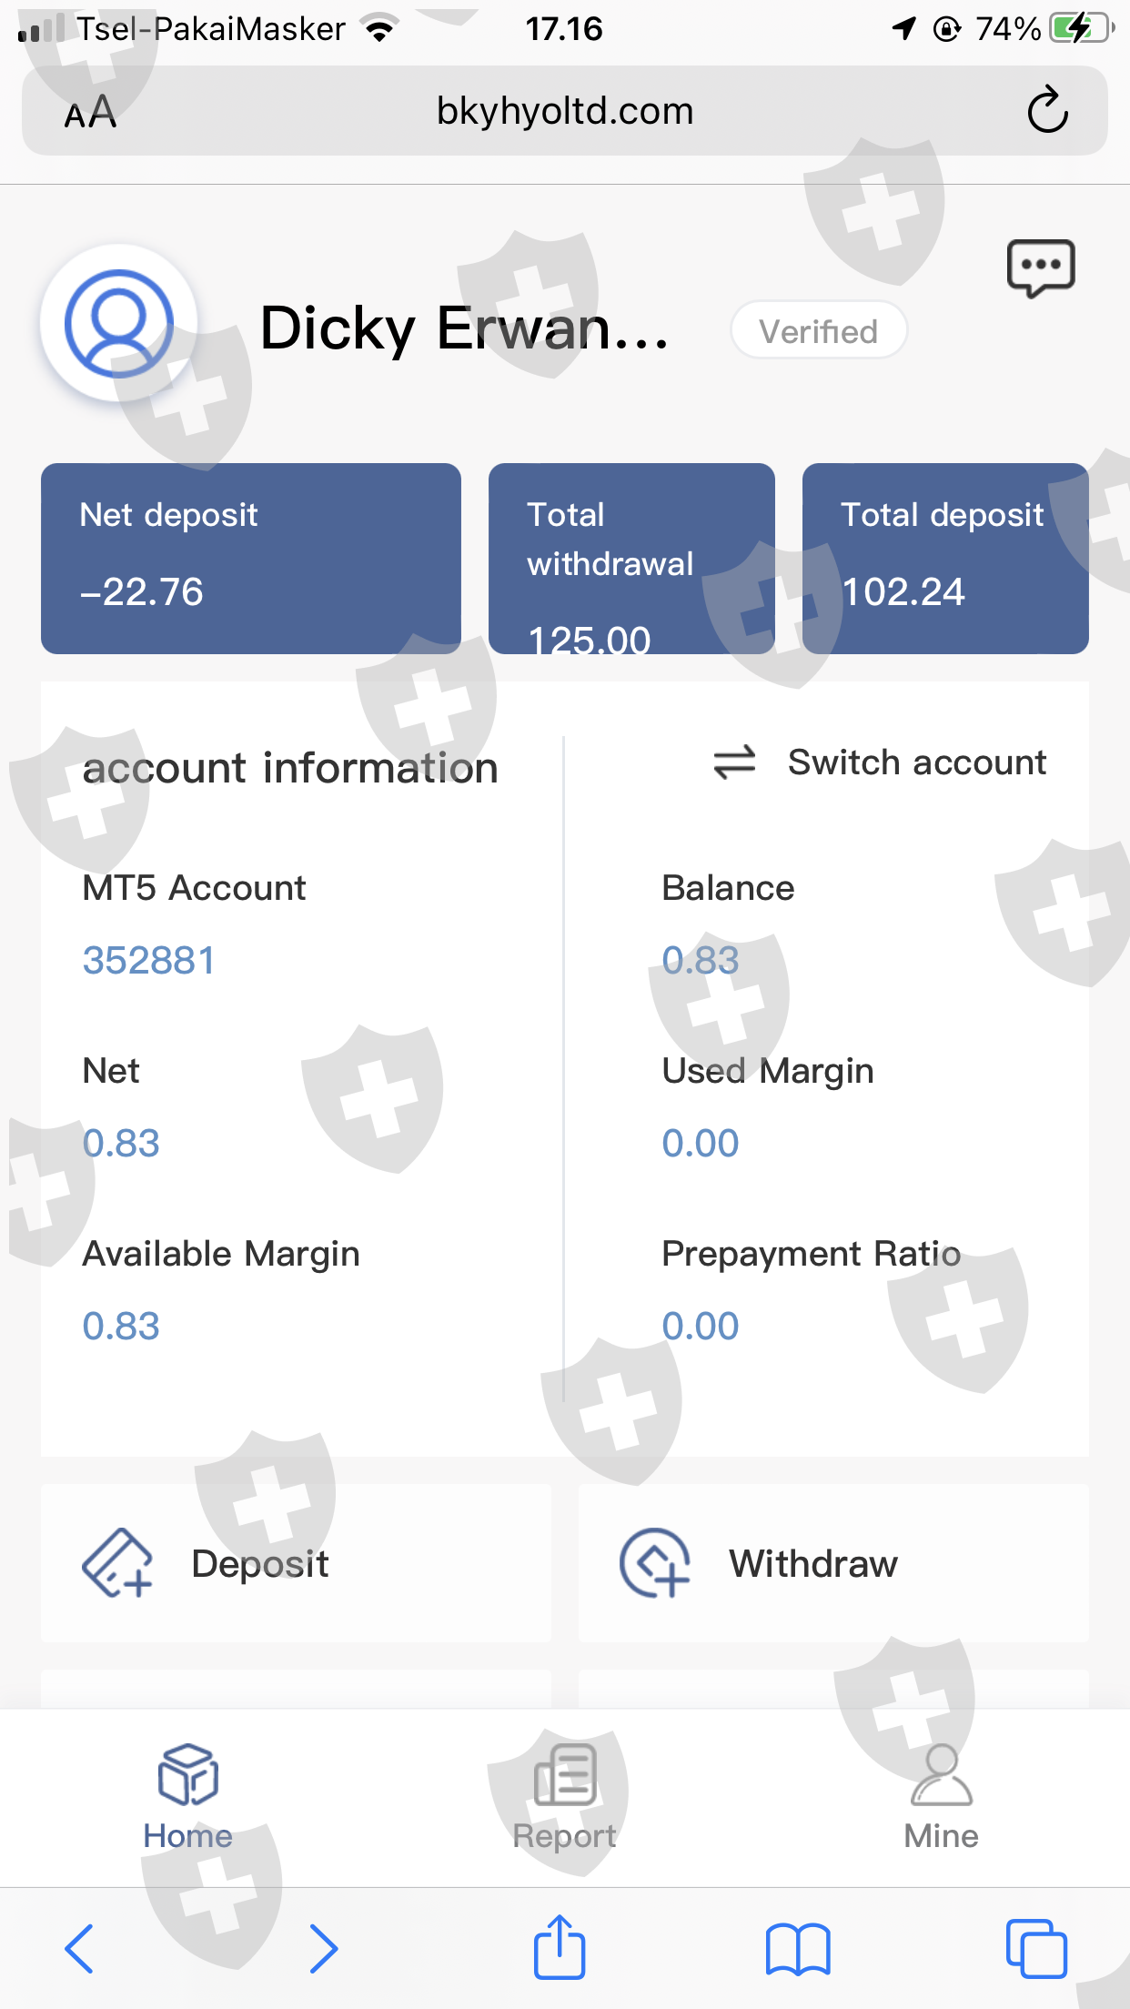Switch account option

[881, 762]
